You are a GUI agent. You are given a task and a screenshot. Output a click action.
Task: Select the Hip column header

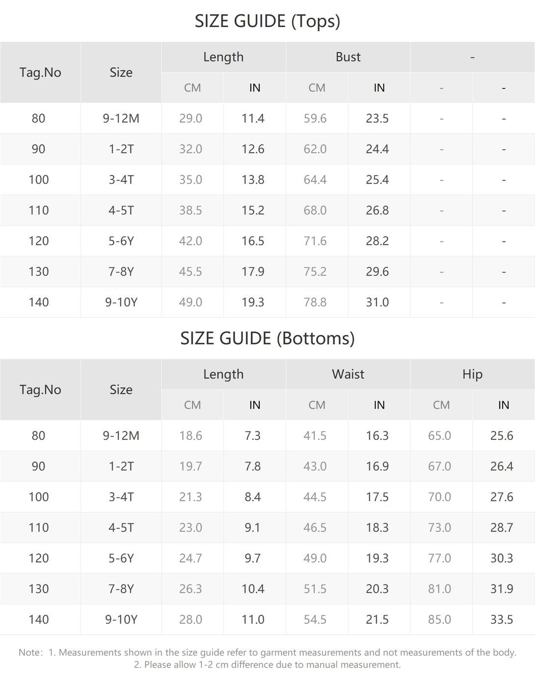pos(472,374)
